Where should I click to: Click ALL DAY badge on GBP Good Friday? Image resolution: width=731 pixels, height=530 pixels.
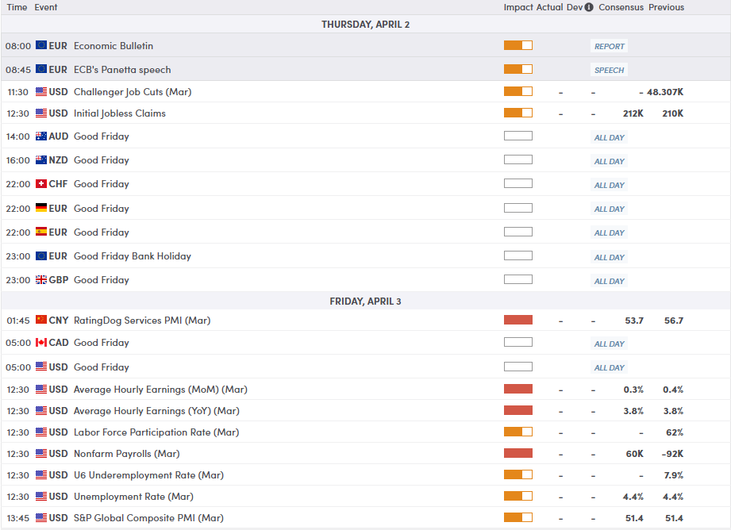point(609,281)
